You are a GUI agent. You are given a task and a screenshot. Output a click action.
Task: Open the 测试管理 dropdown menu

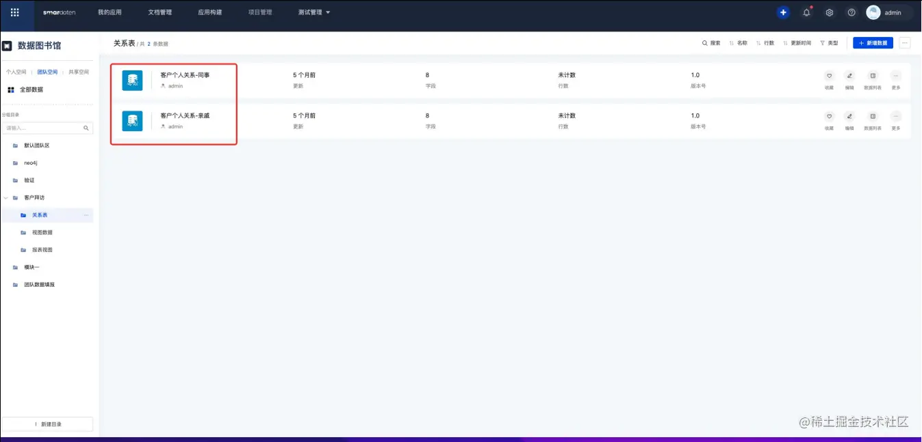[x=314, y=12]
